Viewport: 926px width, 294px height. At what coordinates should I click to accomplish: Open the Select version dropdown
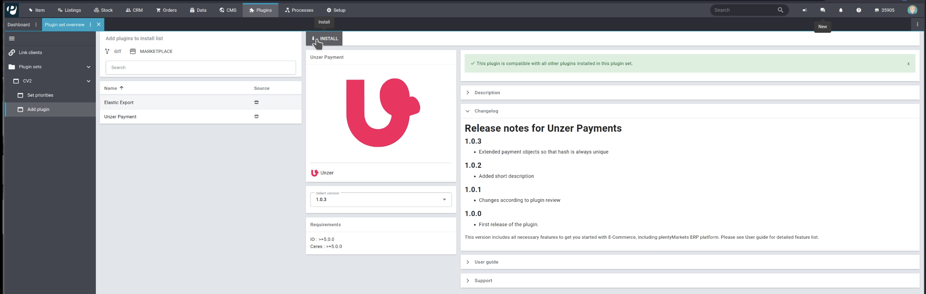[x=381, y=200]
